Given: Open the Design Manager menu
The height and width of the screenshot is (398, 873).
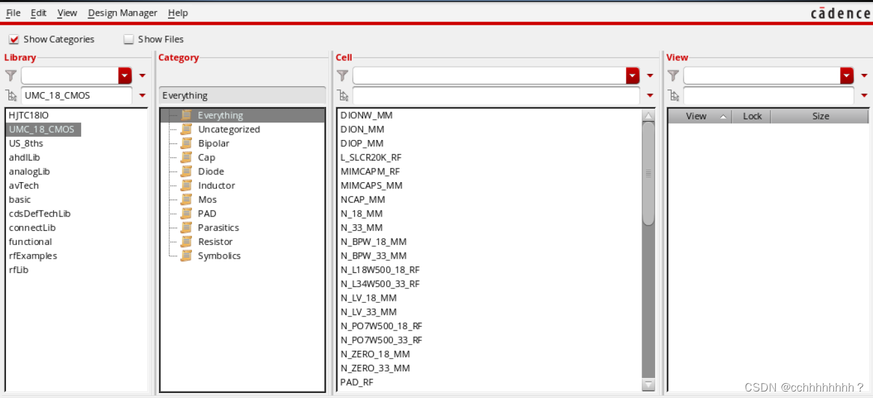Looking at the screenshot, I should coord(123,13).
